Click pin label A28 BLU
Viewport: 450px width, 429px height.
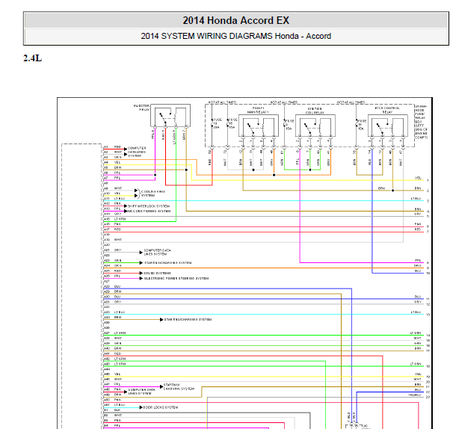click(x=112, y=286)
